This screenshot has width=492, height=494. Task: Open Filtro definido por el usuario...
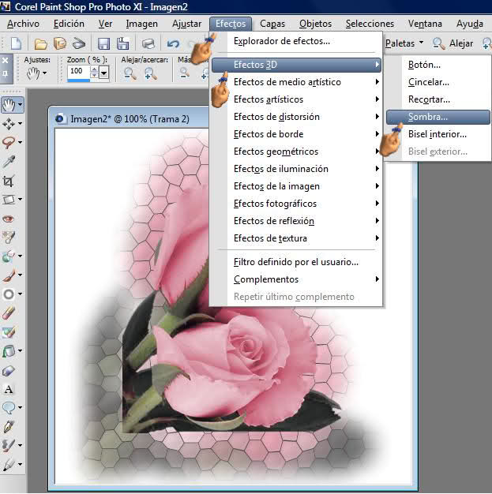pos(296,262)
